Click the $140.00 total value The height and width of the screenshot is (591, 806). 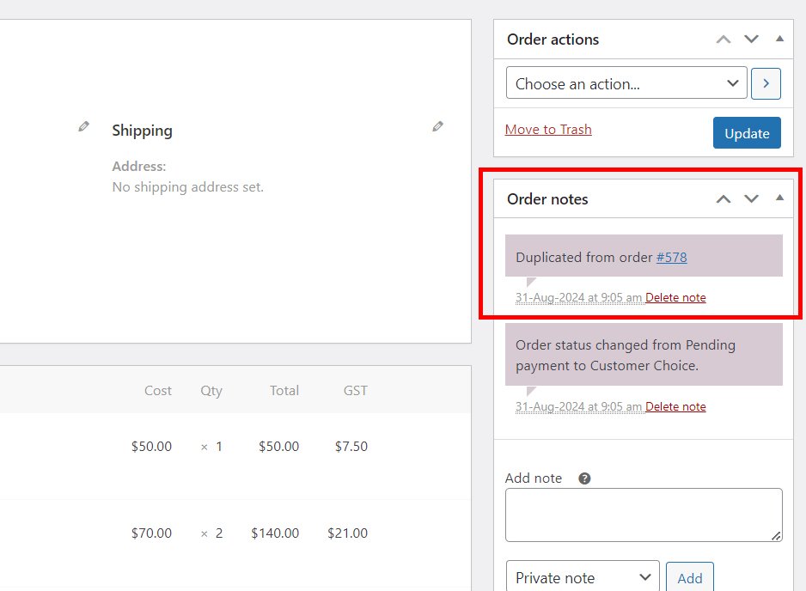275,533
